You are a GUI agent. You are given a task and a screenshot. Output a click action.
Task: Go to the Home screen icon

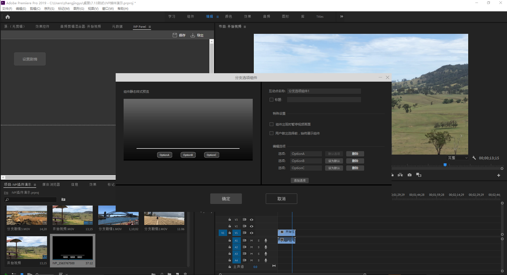8,17
